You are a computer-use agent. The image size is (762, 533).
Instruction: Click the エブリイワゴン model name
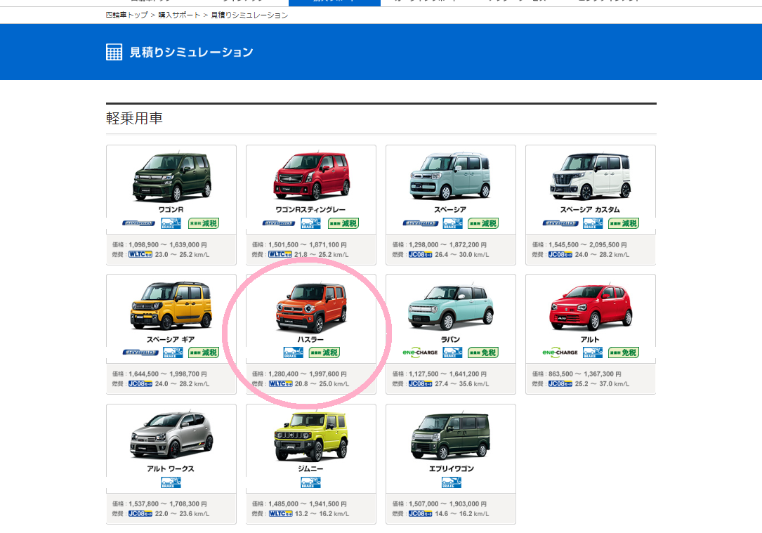click(x=452, y=469)
